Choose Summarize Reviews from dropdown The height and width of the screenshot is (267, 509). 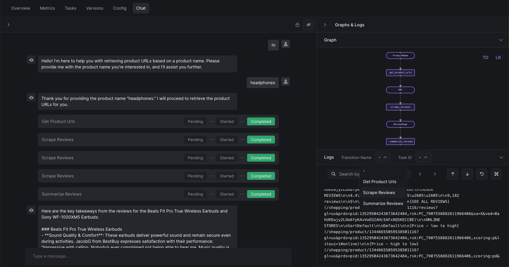[383, 203]
